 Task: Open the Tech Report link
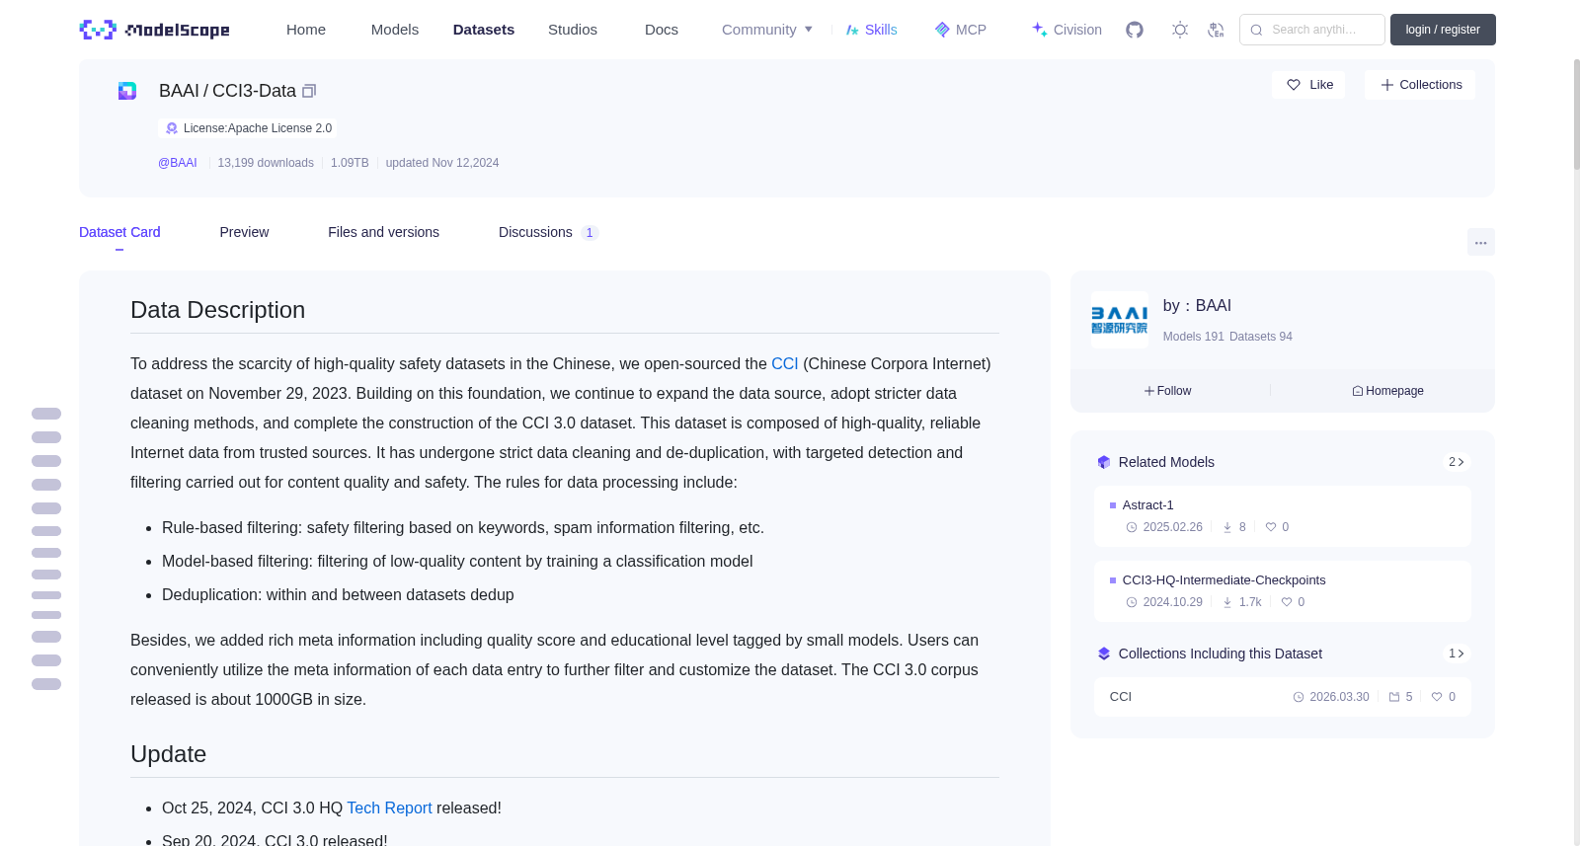389,808
